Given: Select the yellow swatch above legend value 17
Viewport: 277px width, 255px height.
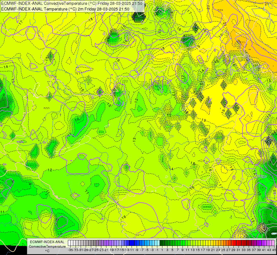Looking at the screenshot, I should pos(202,243).
